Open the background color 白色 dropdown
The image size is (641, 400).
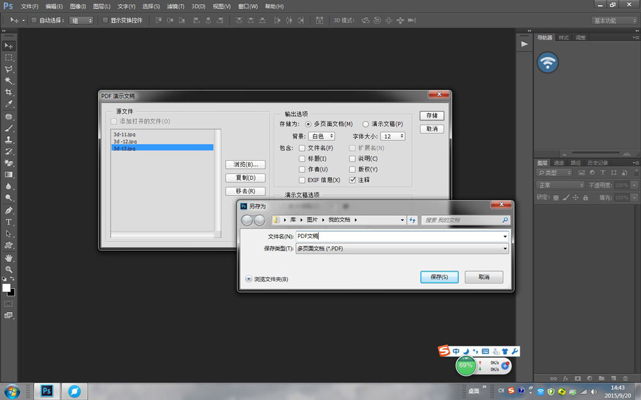[x=322, y=136]
